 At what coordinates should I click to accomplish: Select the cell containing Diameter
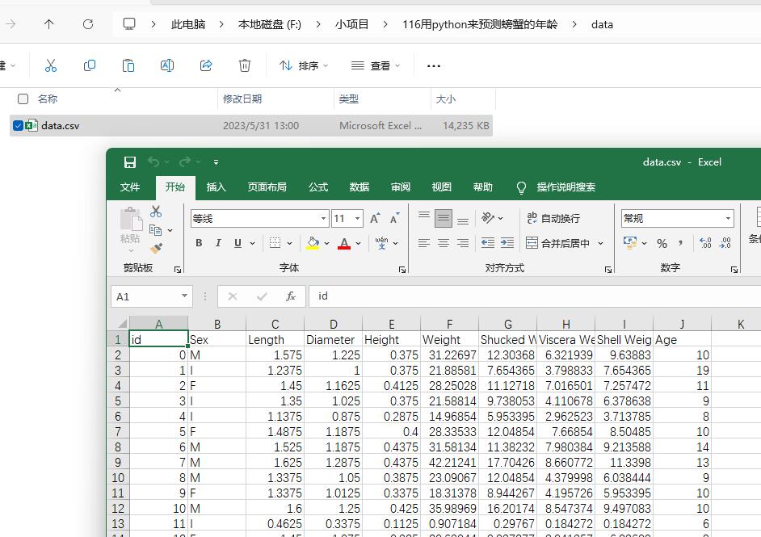pos(333,340)
